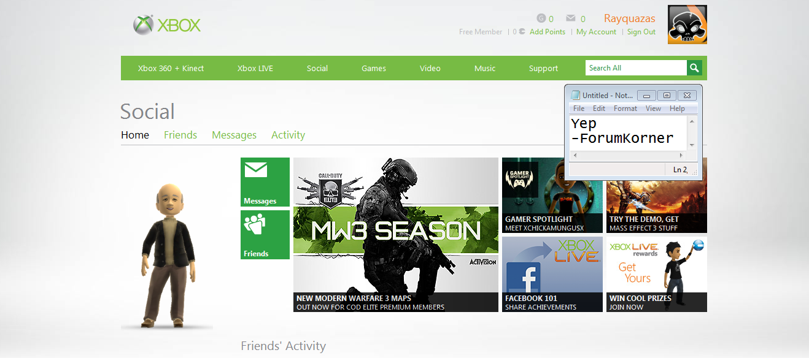This screenshot has height=358, width=809.
Task: Open the green Friends tile
Action: pyautogui.click(x=265, y=235)
